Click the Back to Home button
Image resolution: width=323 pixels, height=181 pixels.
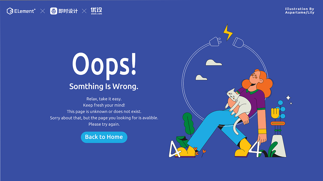pos(104,137)
